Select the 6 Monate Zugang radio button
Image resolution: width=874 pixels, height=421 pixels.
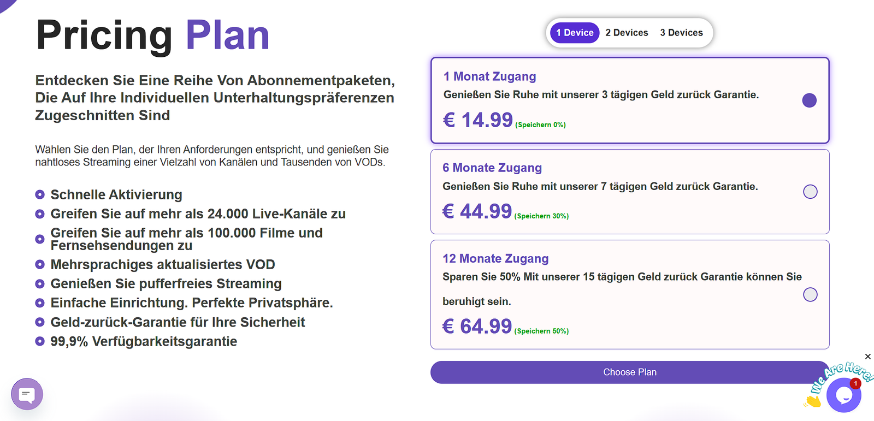point(810,192)
